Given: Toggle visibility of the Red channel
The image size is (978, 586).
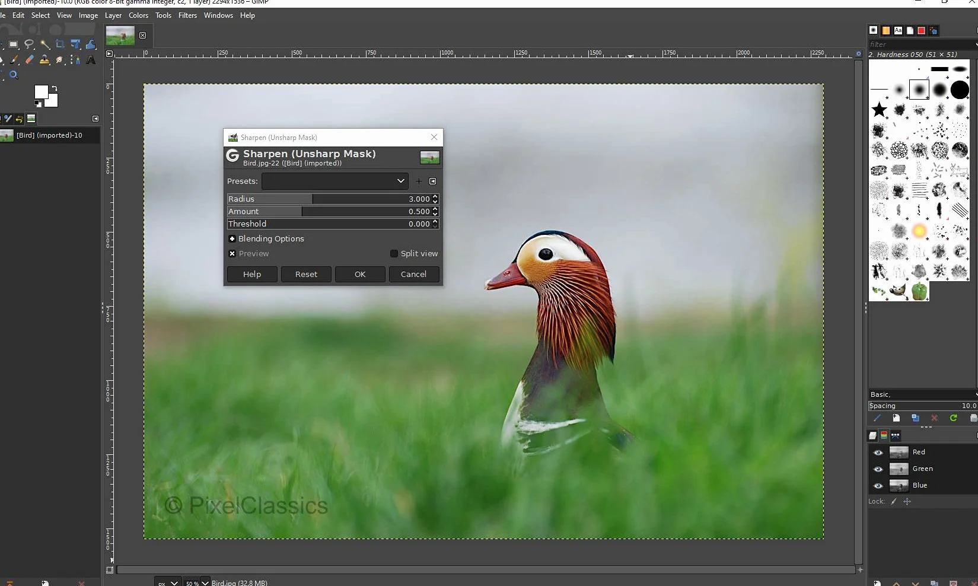Looking at the screenshot, I should click(x=878, y=453).
